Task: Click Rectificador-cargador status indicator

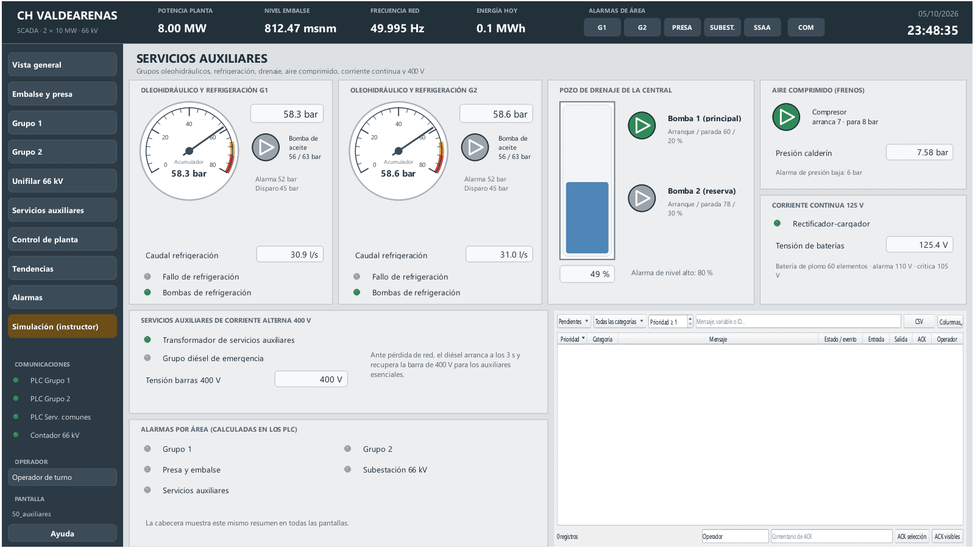Action: coord(777,223)
